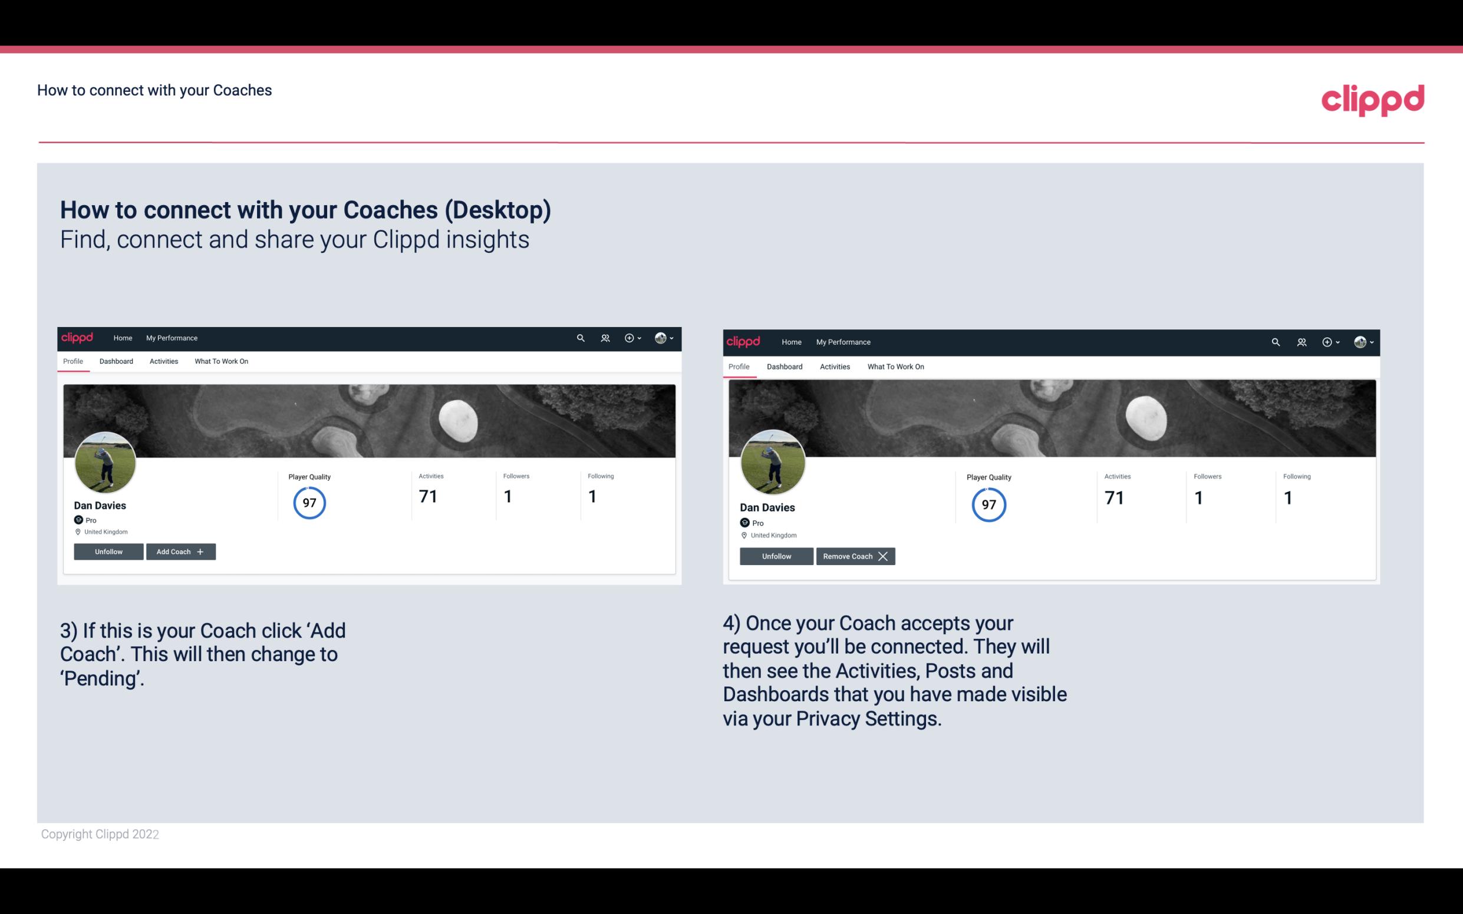
Task: Click 'What To Work On' tab left interface
Action: tap(220, 361)
